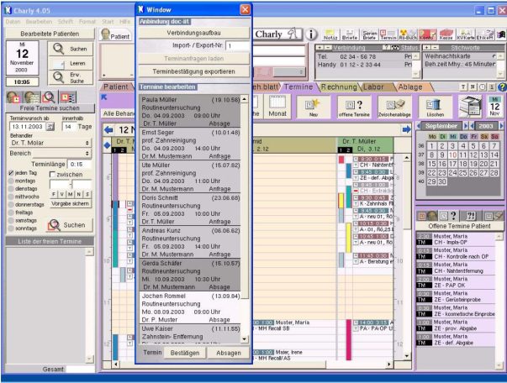Viewport: 507px width, 383px height.
Task: Select the dienstags option
Action: coord(11,189)
